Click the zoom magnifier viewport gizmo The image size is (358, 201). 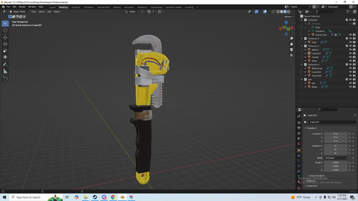[291, 38]
